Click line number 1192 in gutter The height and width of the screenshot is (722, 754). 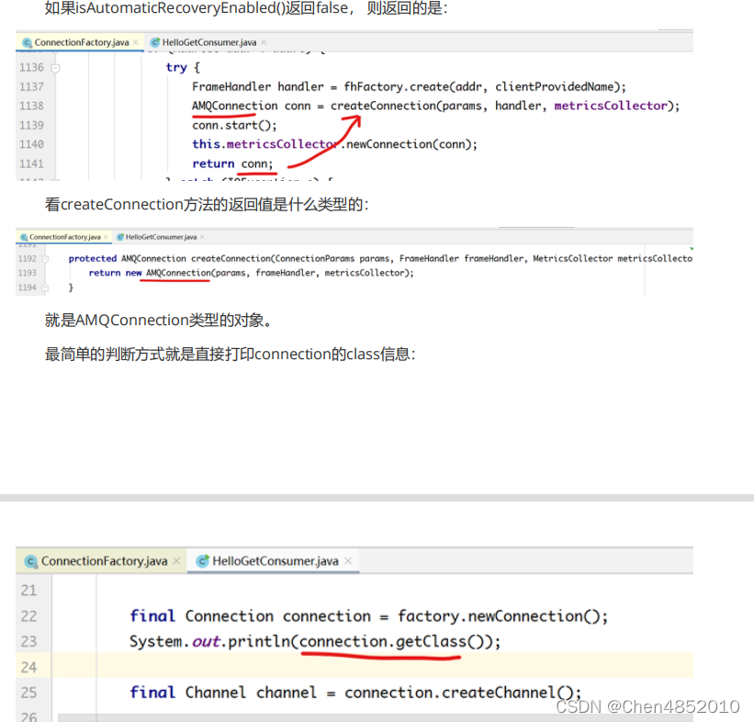28,259
